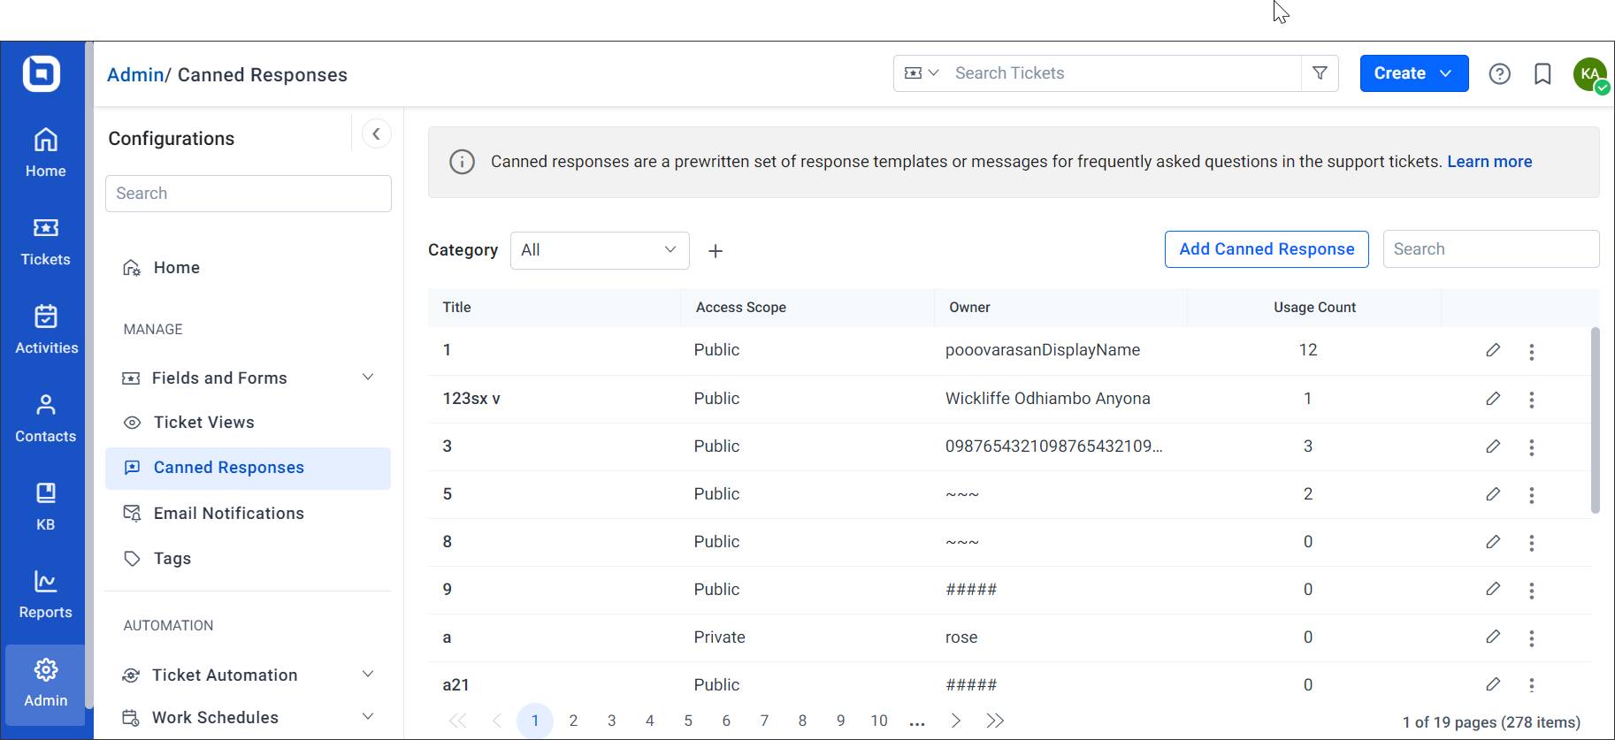Viewport: 1615px width, 740px height.
Task: Click Add Canned Response button
Action: [1267, 249]
